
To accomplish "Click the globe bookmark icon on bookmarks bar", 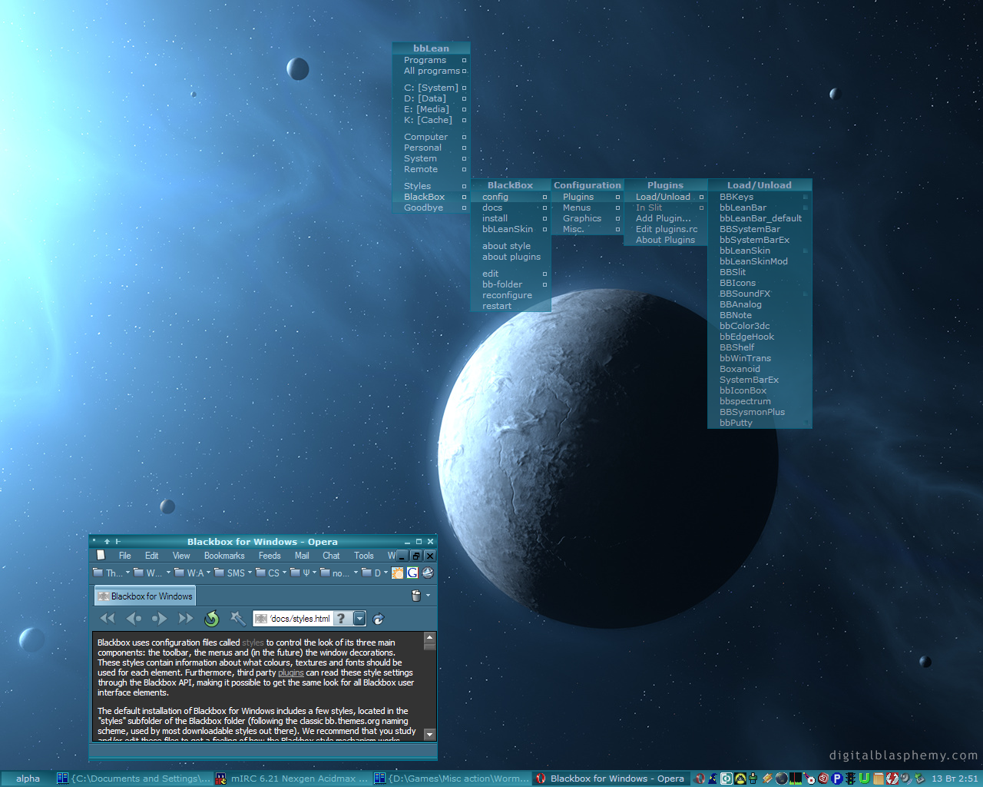I will tap(428, 573).
